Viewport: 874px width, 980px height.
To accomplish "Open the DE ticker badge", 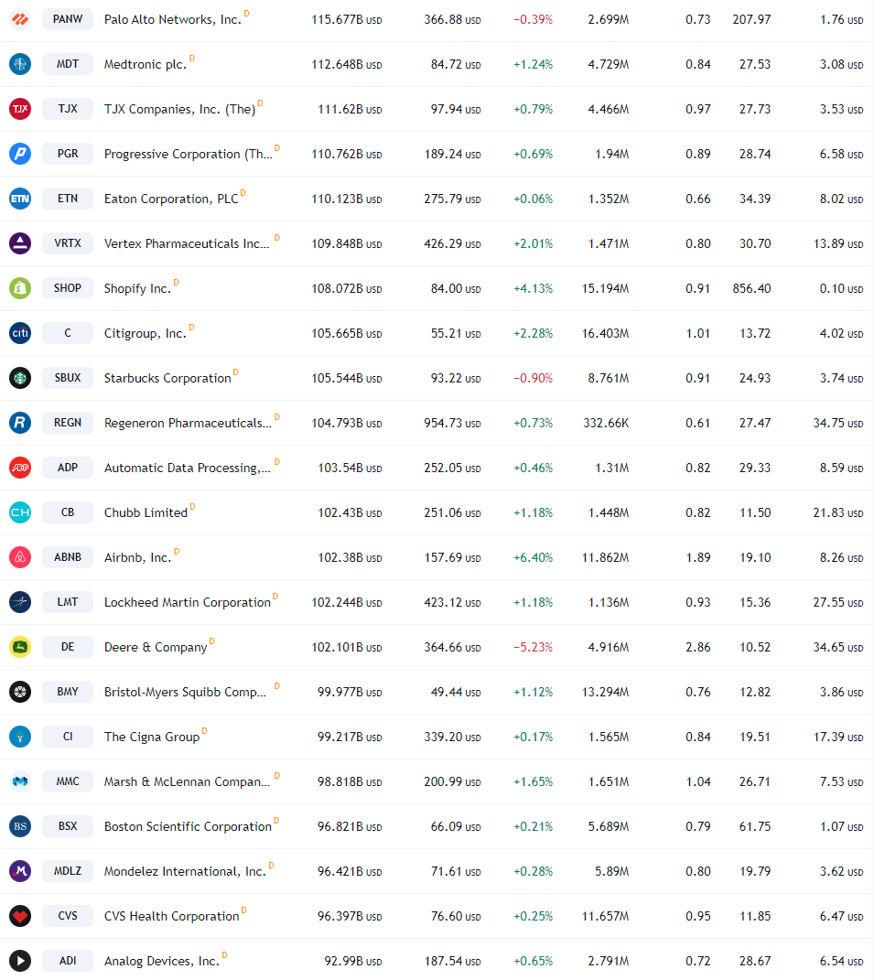I will [x=68, y=647].
